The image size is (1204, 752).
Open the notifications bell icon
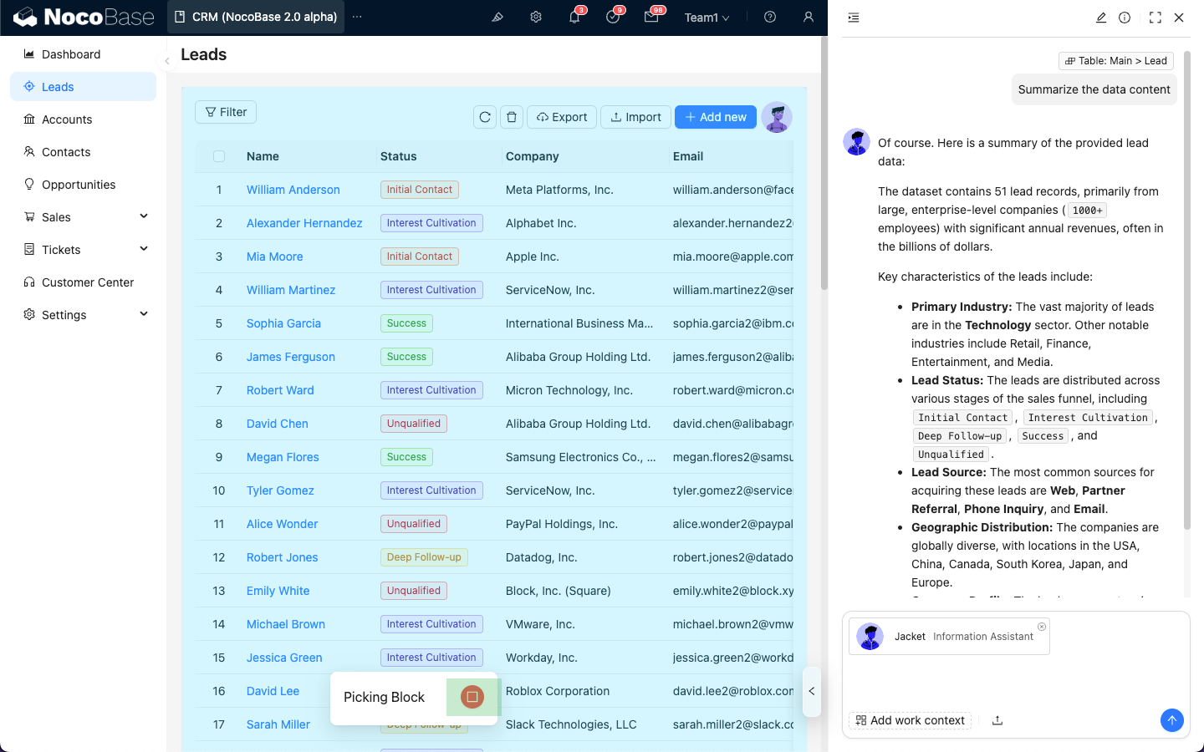574,17
